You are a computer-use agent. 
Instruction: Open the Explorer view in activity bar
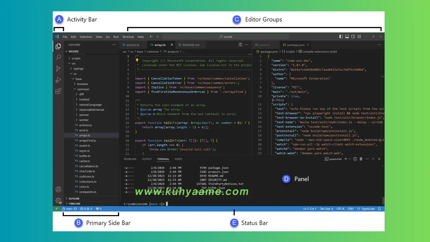point(58,46)
